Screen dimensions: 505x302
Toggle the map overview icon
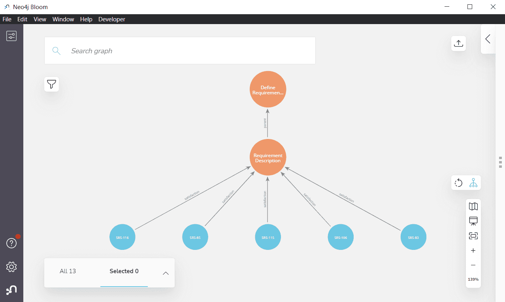(473, 206)
